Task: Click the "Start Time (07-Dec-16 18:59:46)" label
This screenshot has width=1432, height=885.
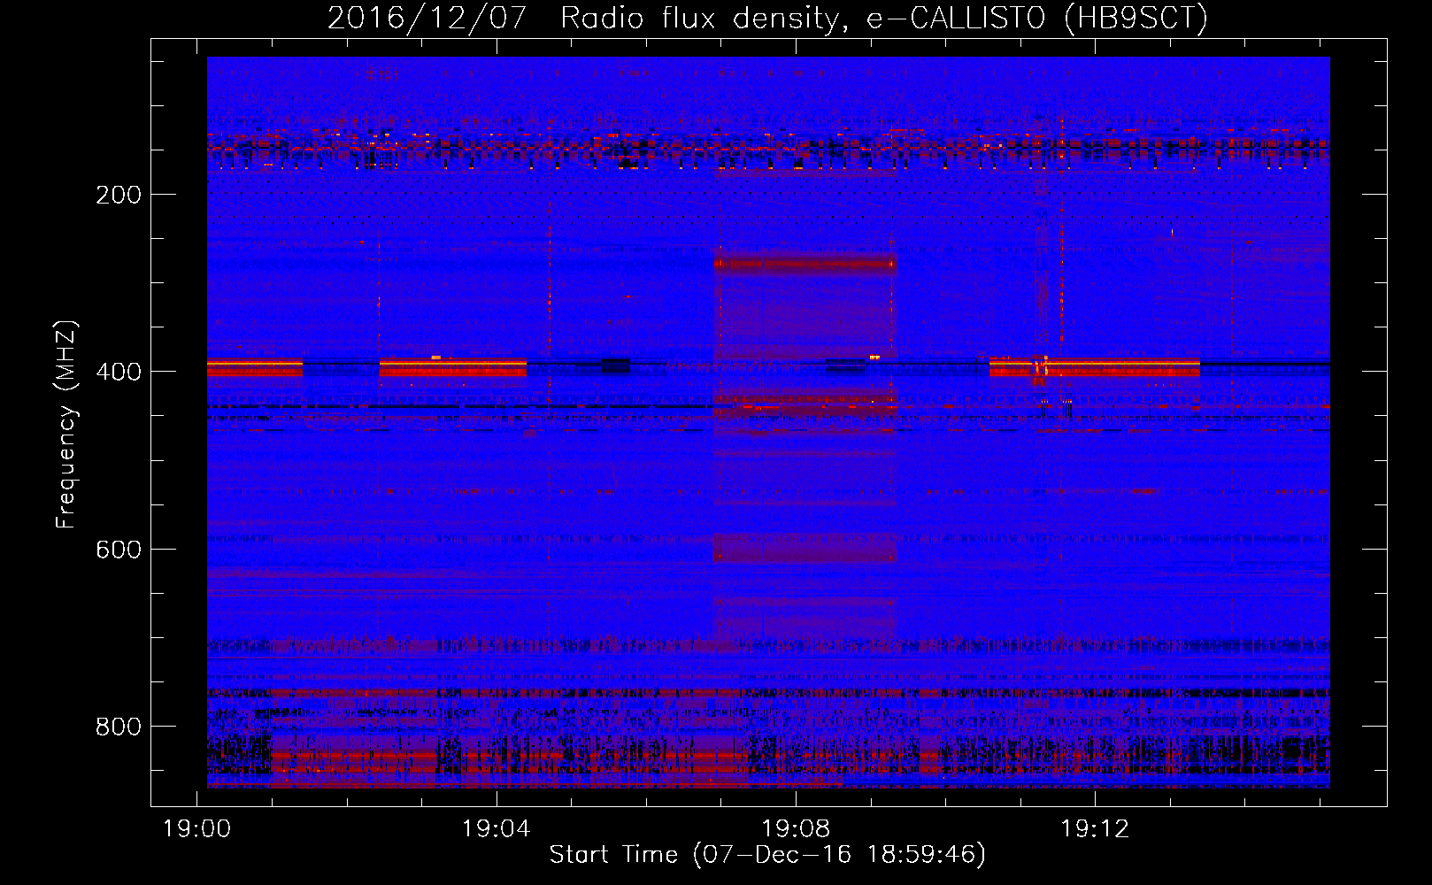Action: [767, 855]
